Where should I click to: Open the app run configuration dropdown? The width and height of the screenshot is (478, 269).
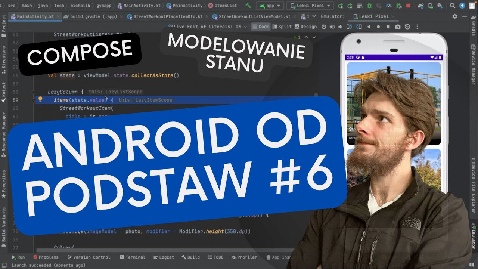pyautogui.click(x=270, y=6)
